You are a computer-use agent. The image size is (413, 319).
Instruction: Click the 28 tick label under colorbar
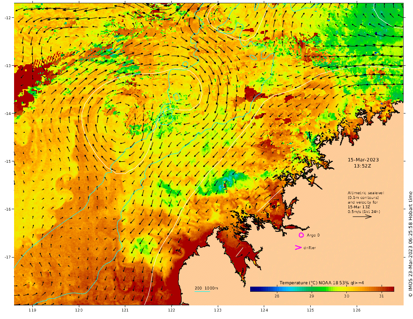[277, 296]
